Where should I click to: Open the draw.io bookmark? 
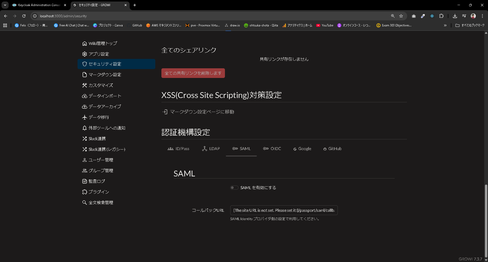pyautogui.click(x=232, y=25)
